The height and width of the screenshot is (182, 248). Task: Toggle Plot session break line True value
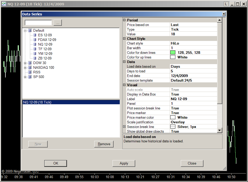pyautogui.click(x=193, y=108)
